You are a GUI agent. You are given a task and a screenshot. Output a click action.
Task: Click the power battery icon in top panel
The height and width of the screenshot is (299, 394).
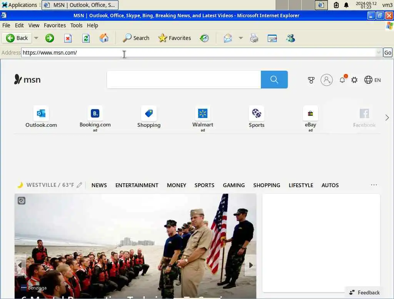(x=336, y=5)
